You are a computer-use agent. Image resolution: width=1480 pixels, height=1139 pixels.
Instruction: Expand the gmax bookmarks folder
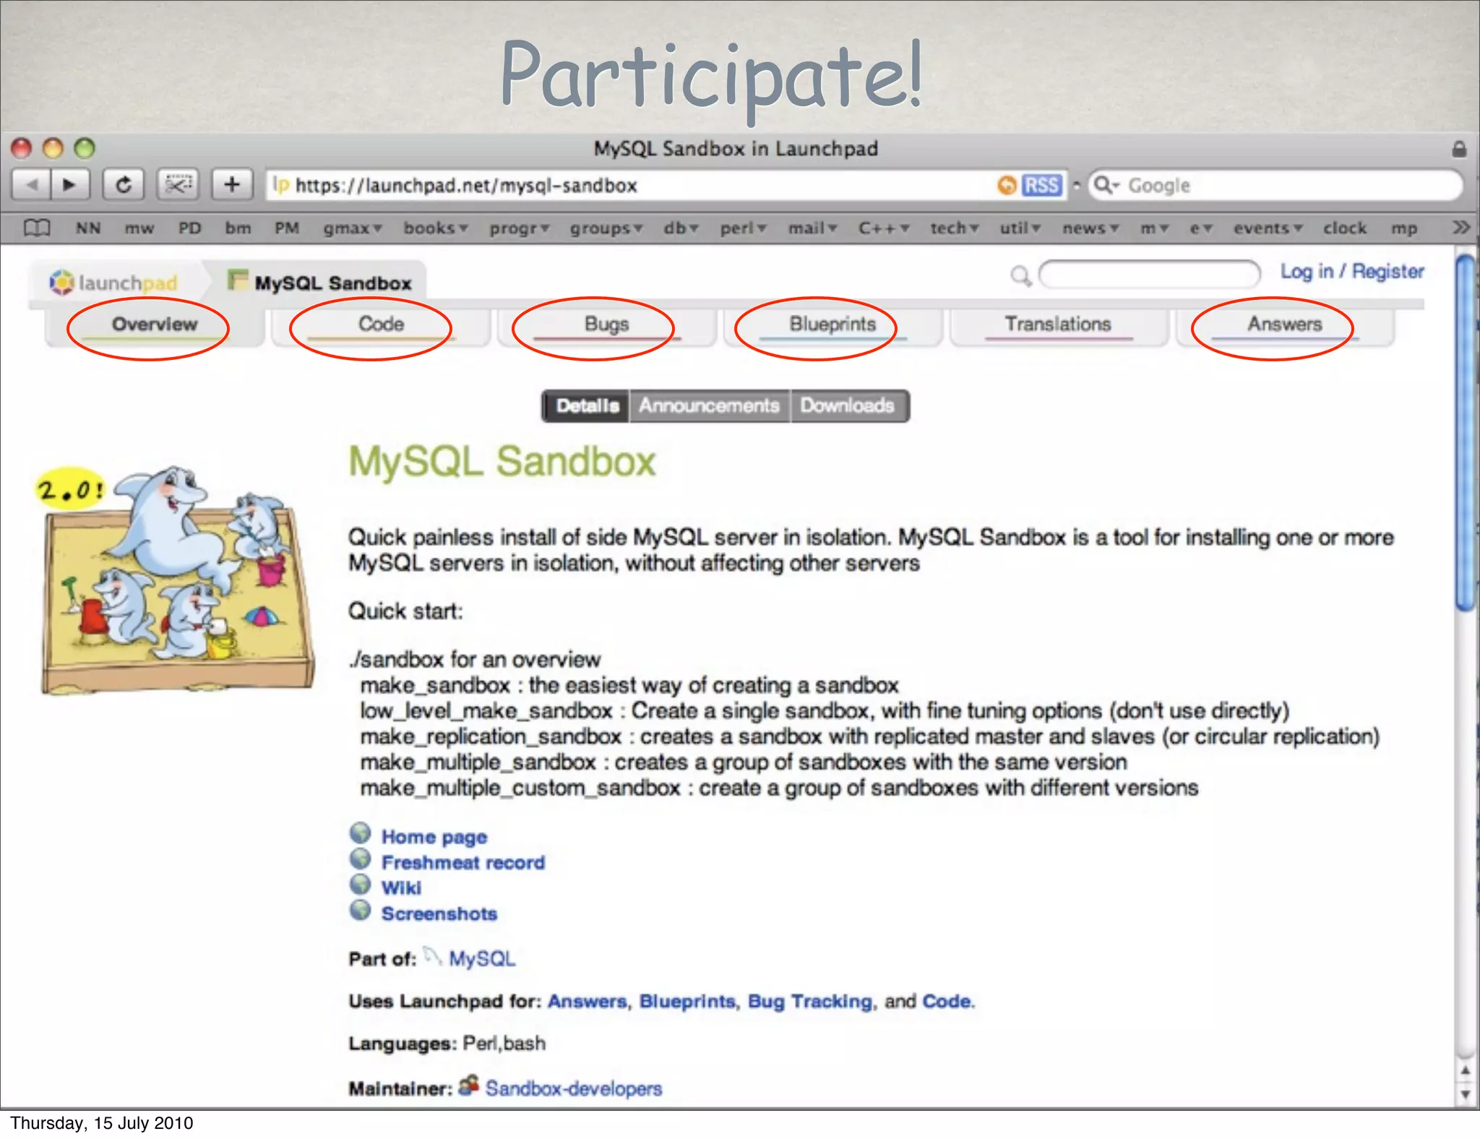tap(353, 228)
